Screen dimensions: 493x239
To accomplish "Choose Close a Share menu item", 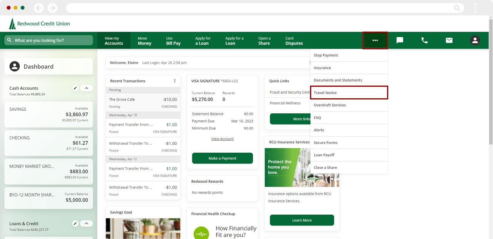I will click(x=349, y=168).
